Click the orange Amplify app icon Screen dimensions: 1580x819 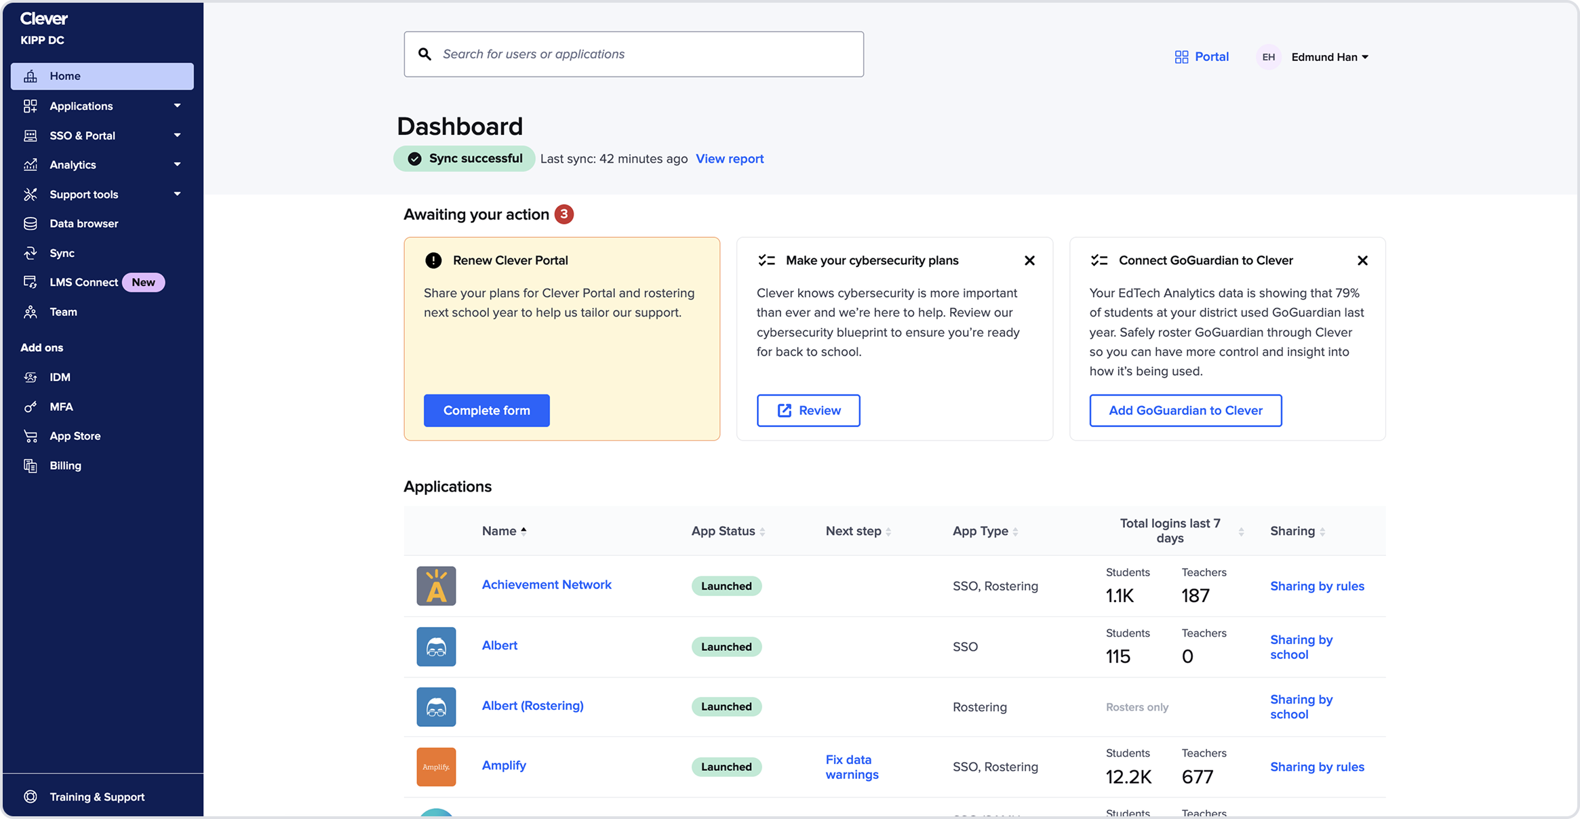(x=436, y=767)
